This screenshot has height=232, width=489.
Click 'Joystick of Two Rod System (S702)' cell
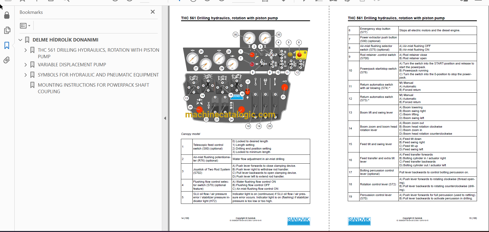[x=212, y=171]
